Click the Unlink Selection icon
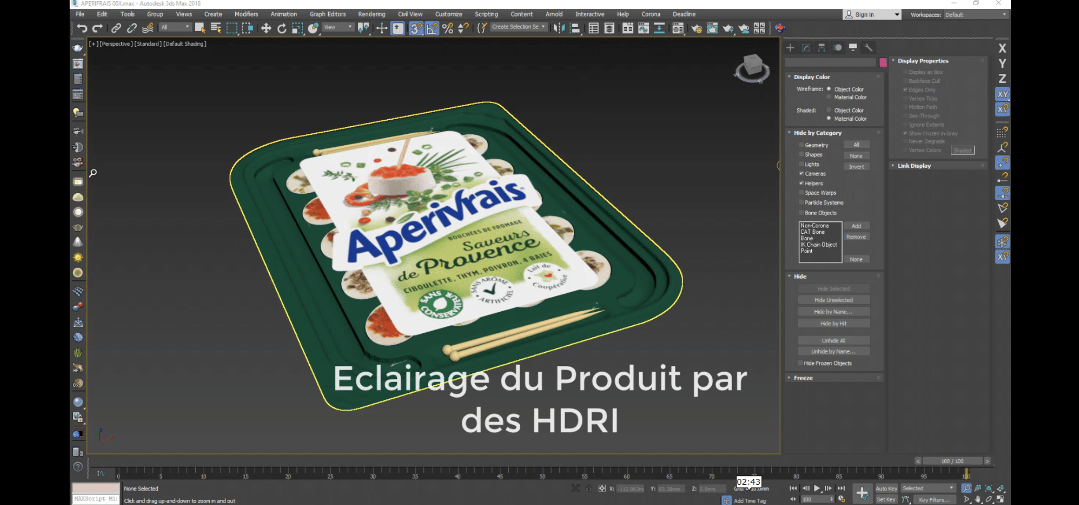This screenshot has width=1079, height=505. (132, 28)
